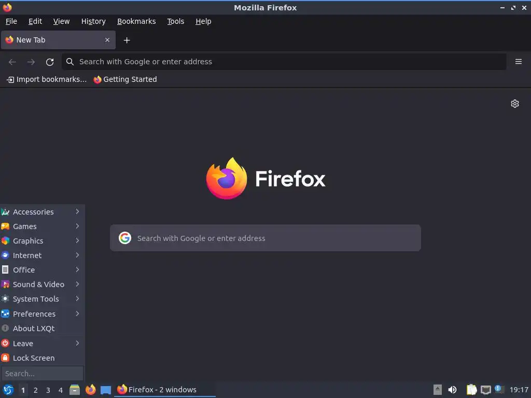The height and width of the screenshot is (398, 531).
Task: Go back one page
Action: [12, 62]
